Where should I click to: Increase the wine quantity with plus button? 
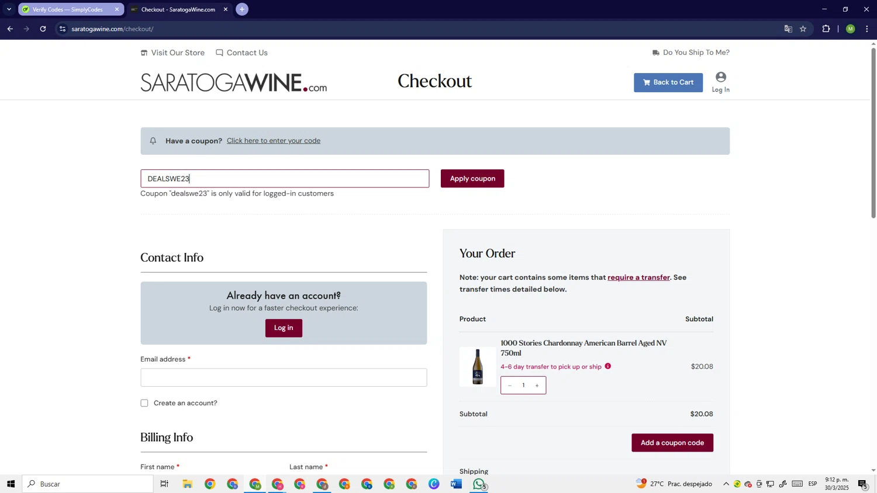point(537,386)
